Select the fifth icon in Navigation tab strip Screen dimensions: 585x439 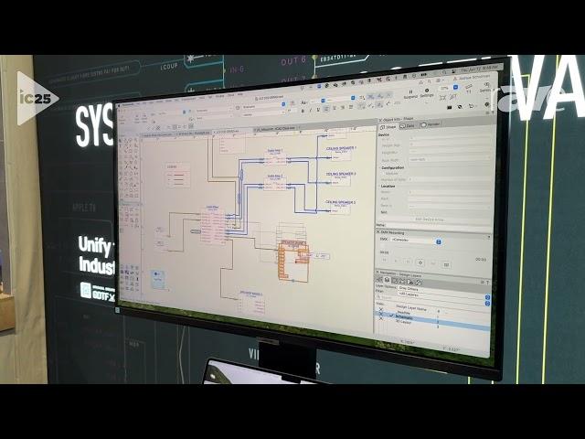point(411,282)
